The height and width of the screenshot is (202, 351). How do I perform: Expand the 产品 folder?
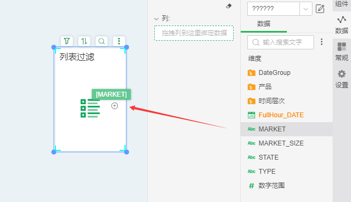265,87
